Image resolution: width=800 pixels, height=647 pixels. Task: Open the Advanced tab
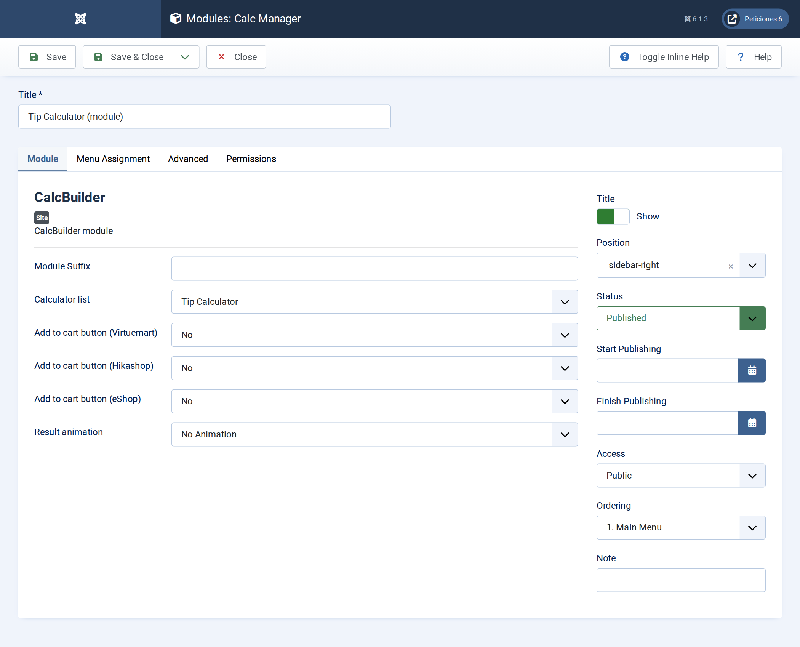(x=188, y=159)
